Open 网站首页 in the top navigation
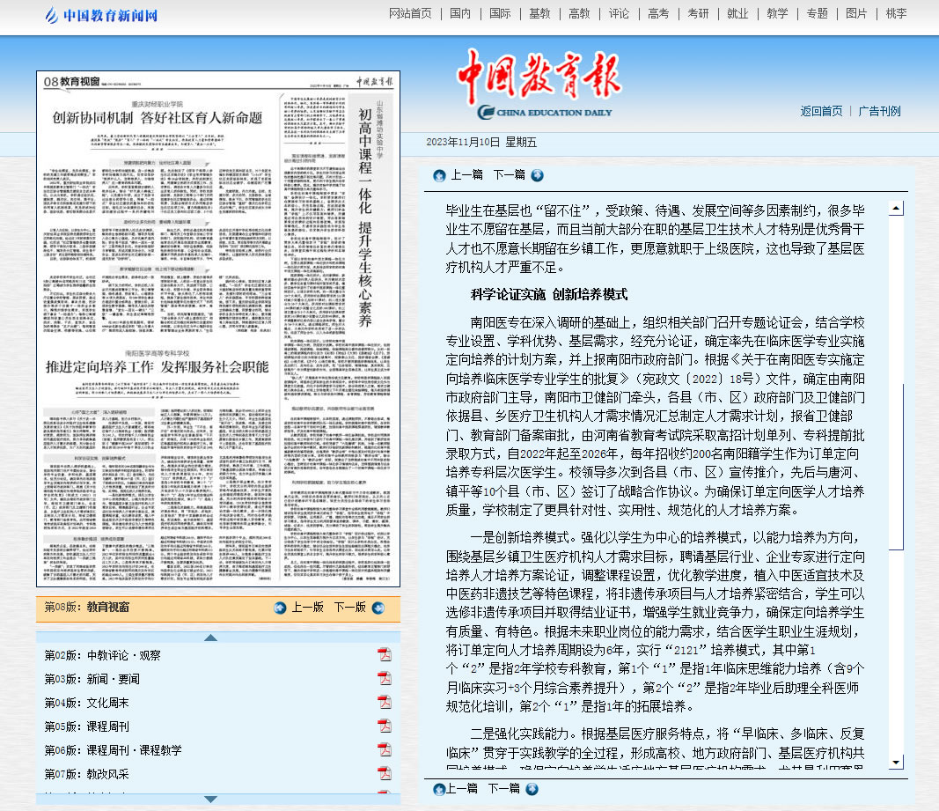This screenshot has height=811, width=939. click(x=410, y=14)
